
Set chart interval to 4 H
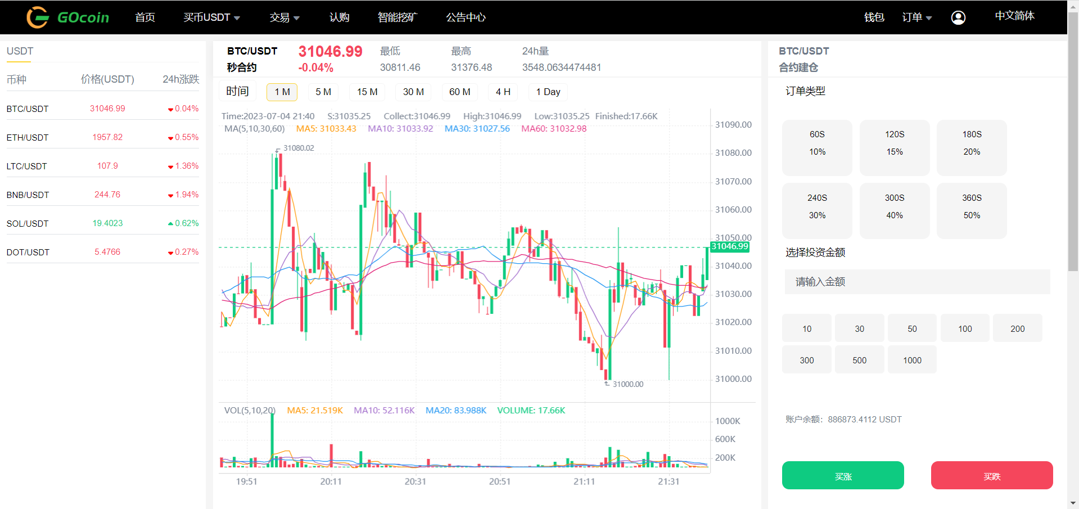[503, 92]
